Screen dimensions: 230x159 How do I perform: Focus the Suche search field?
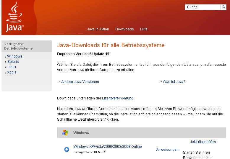coord(203,7)
